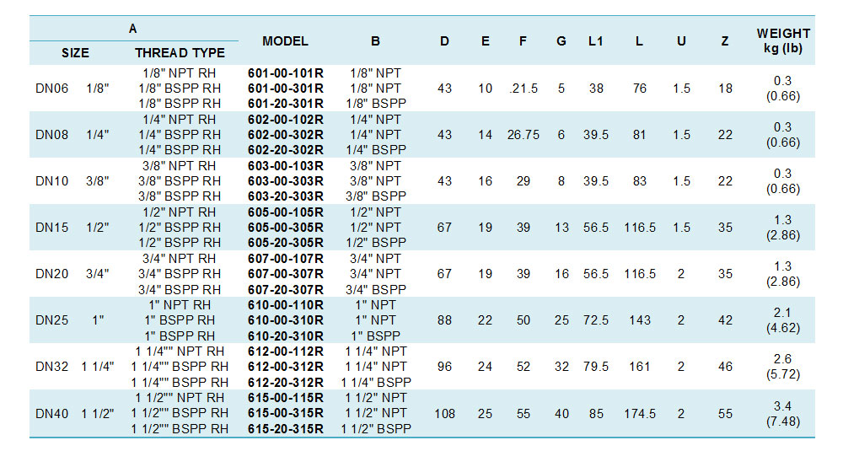Click the 1 1/2" BSPP value in column B
843x451 pixels.
(376, 429)
